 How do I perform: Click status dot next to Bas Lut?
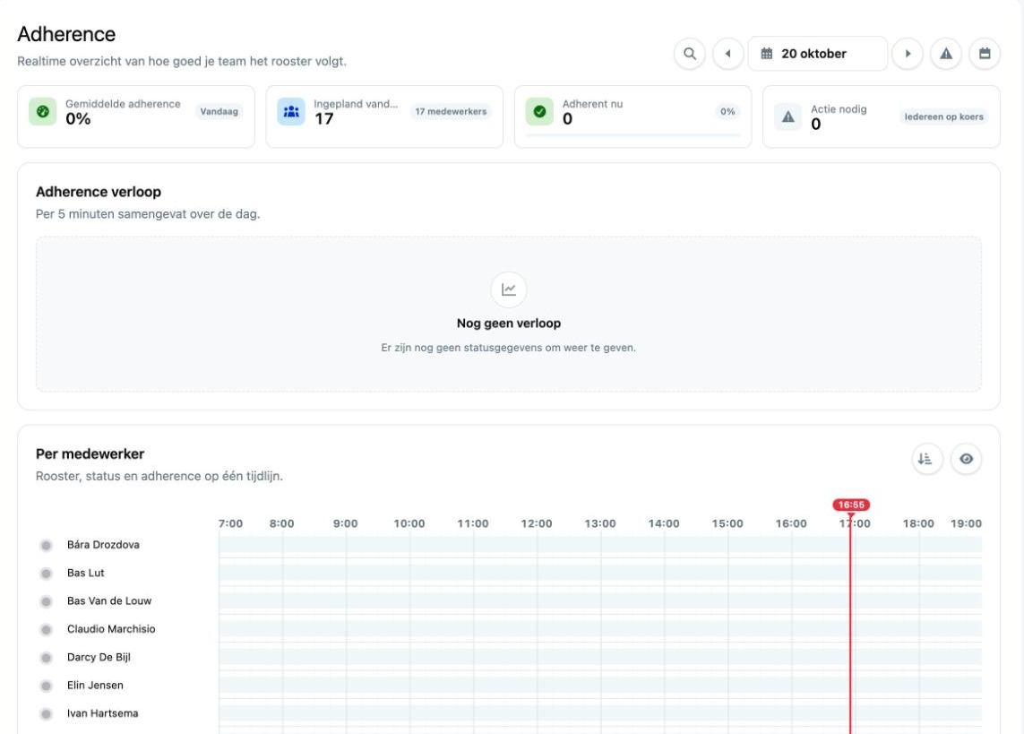pyautogui.click(x=46, y=574)
